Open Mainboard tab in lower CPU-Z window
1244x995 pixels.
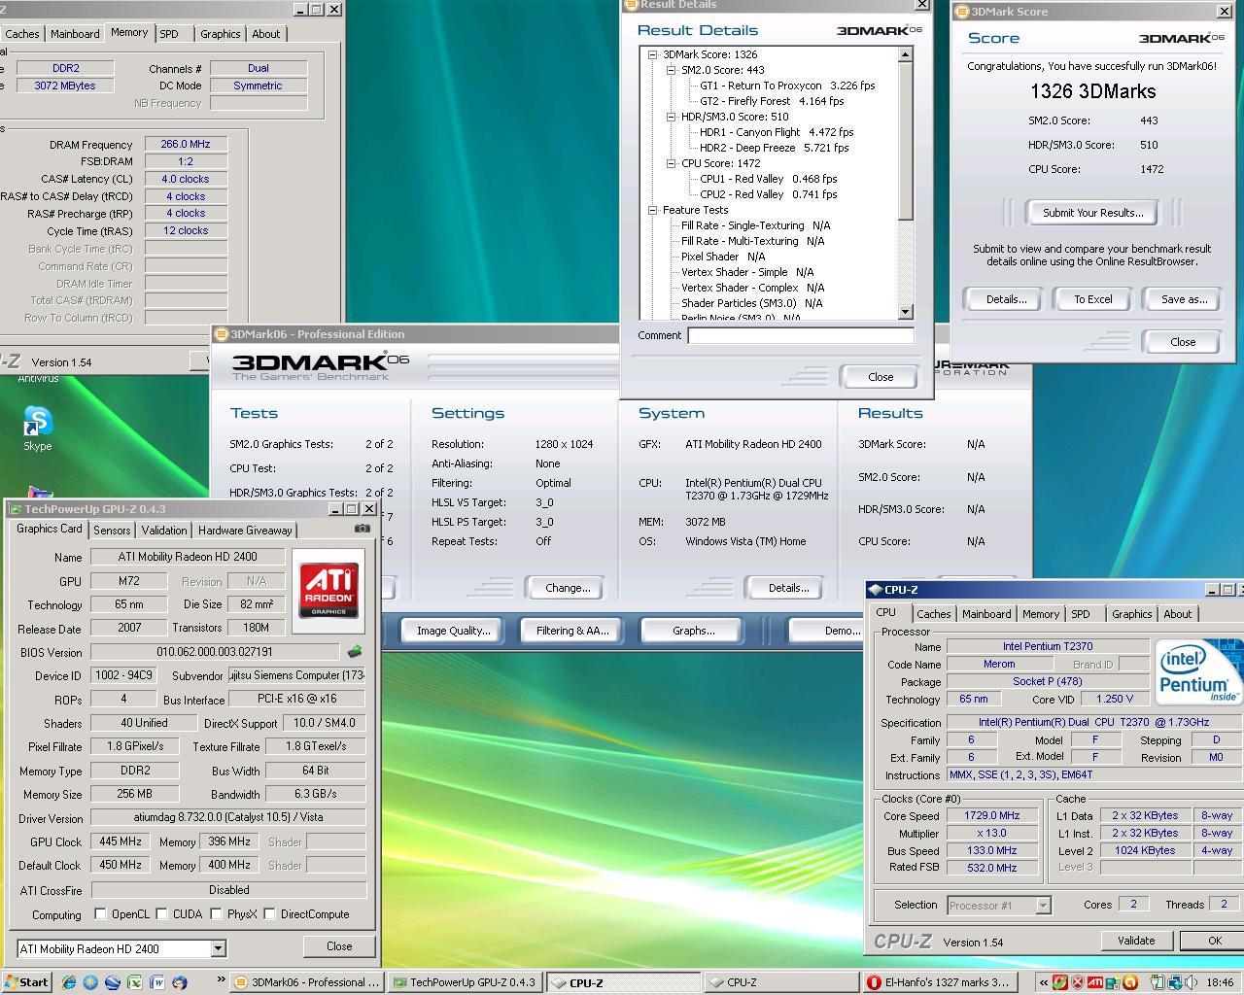click(986, 614)
